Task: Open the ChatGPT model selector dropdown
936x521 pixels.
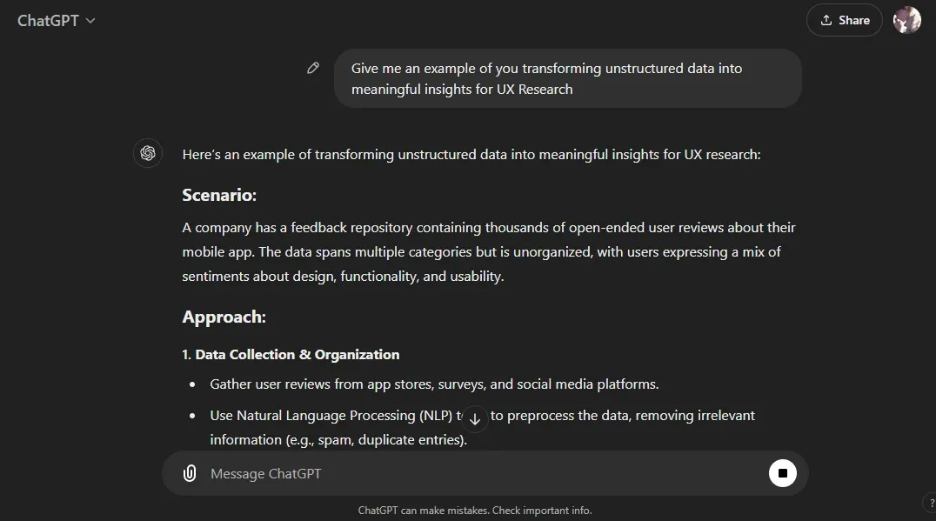Action: [x=57, y=20]
